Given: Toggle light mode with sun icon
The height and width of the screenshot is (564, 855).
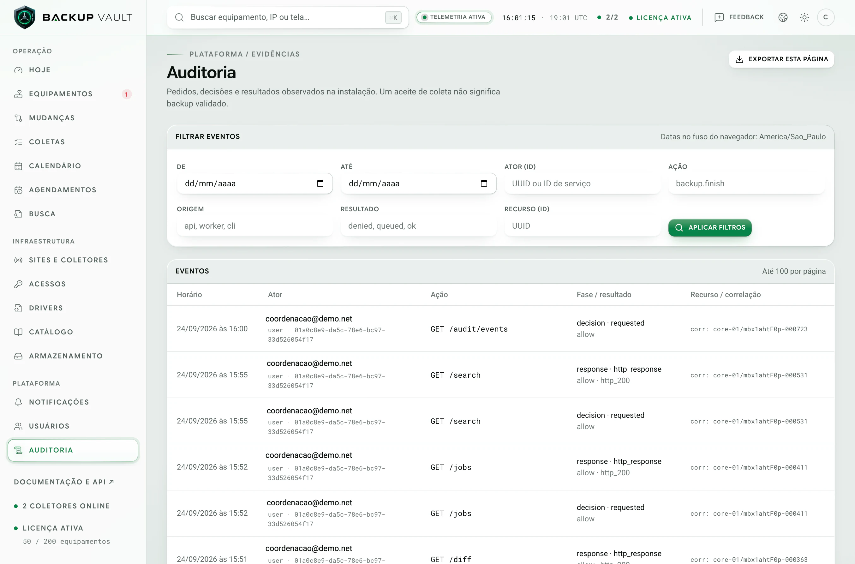Looking at the screenshot, I should 805,17.
